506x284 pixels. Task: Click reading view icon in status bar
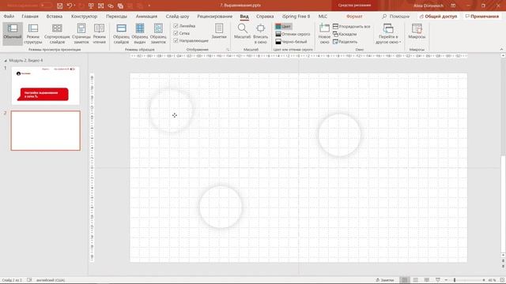(x=427, y=280)
